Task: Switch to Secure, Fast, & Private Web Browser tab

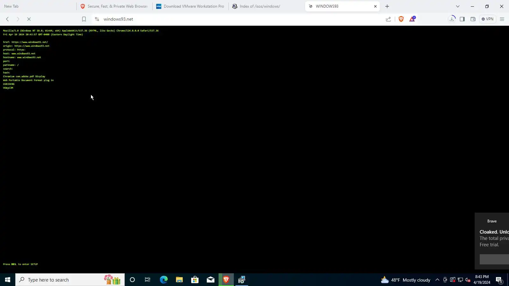Action: [x=115, y=6]
